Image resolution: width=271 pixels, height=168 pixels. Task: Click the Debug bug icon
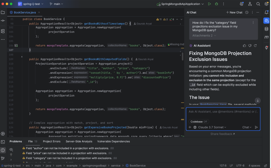point(216,4)
